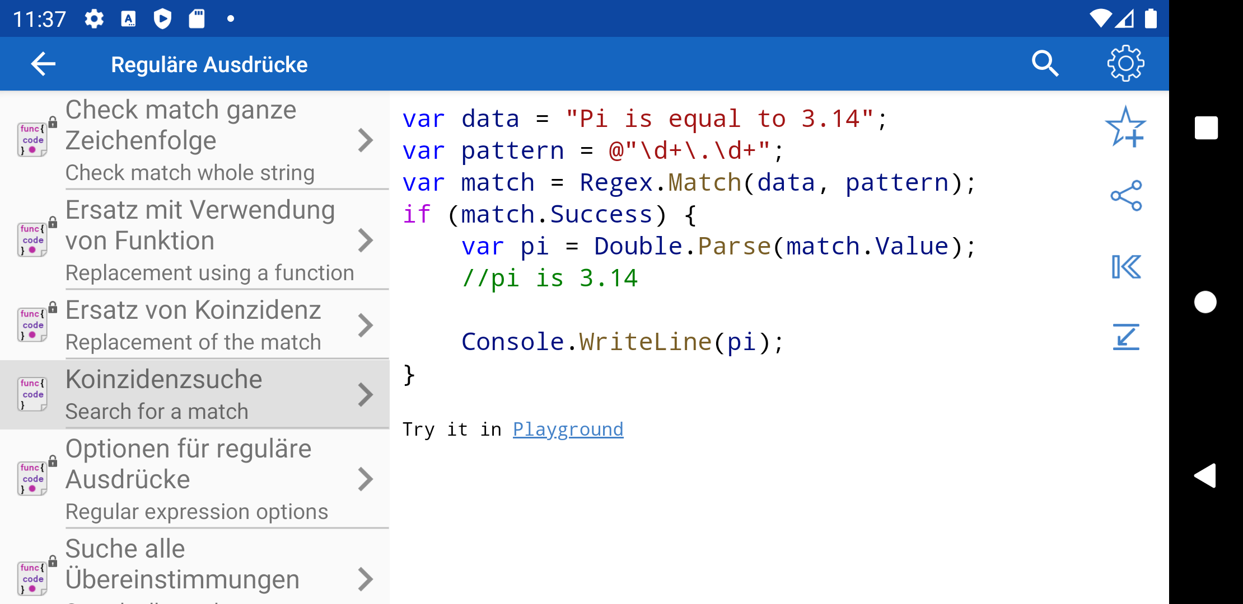Open the Playground link

tap(568, 430)
